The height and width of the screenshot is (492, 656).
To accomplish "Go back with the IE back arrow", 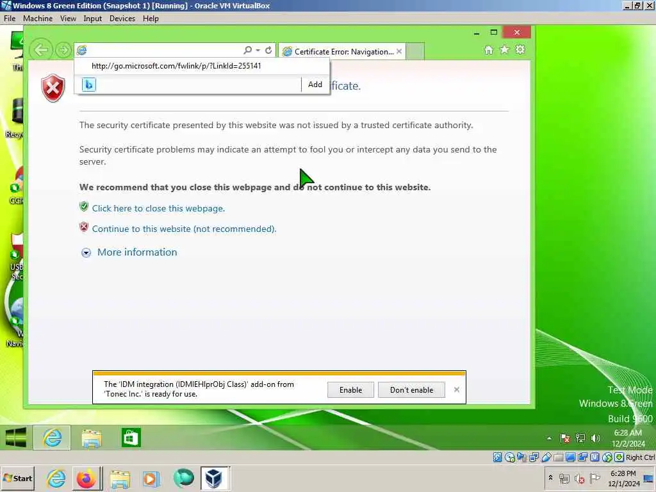I will click(x=41, y=50).
